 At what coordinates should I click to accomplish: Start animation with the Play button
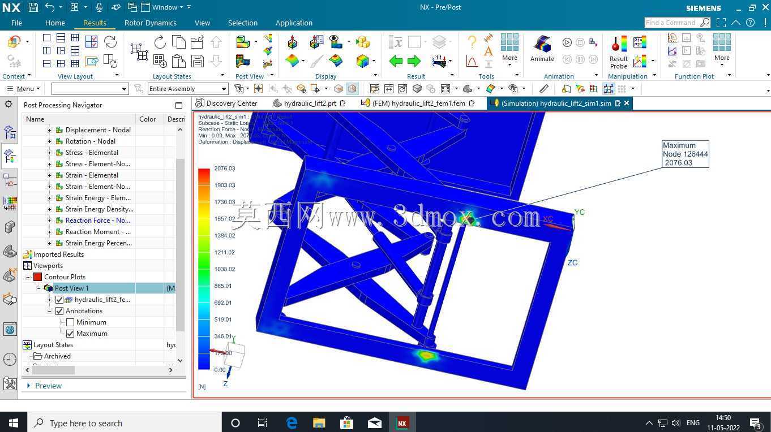[x=567, y=42]
